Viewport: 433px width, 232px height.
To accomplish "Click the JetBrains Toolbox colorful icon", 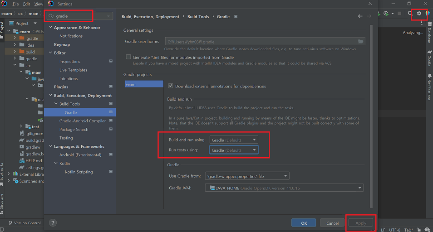I will point(428,13).
